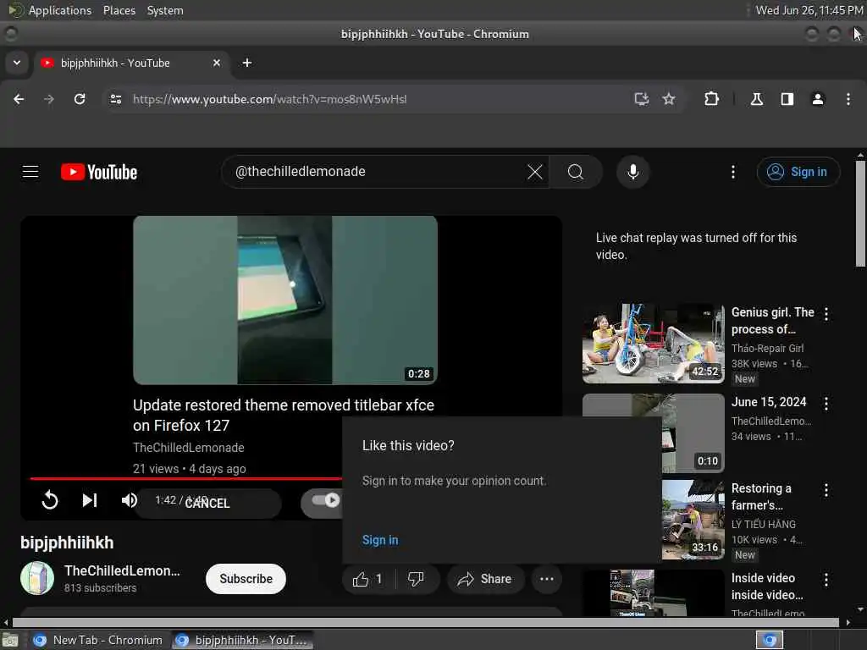Click the show desktop taskbar icon
This screenshot has width=867, height=650.
[x=10, y=641]
